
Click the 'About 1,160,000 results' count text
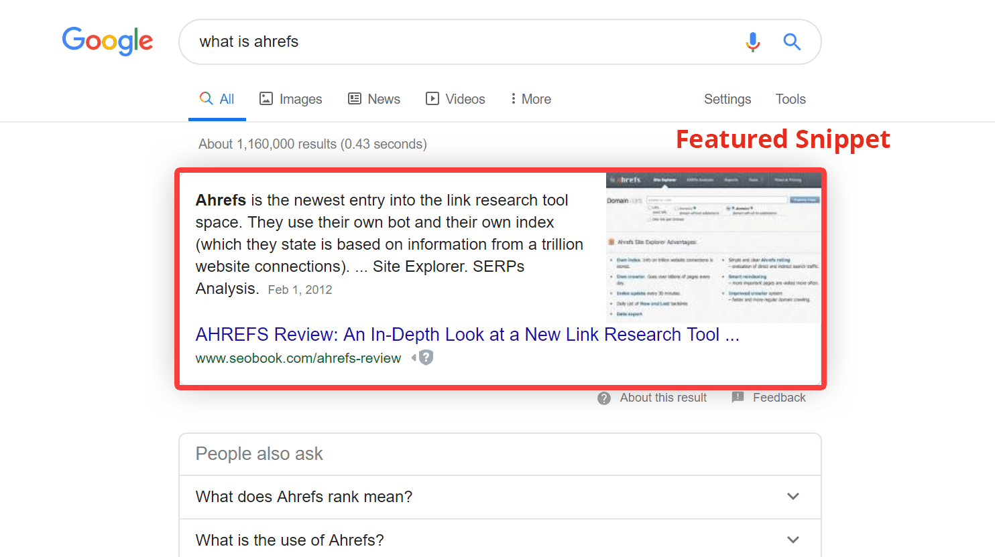click(312, 144)
